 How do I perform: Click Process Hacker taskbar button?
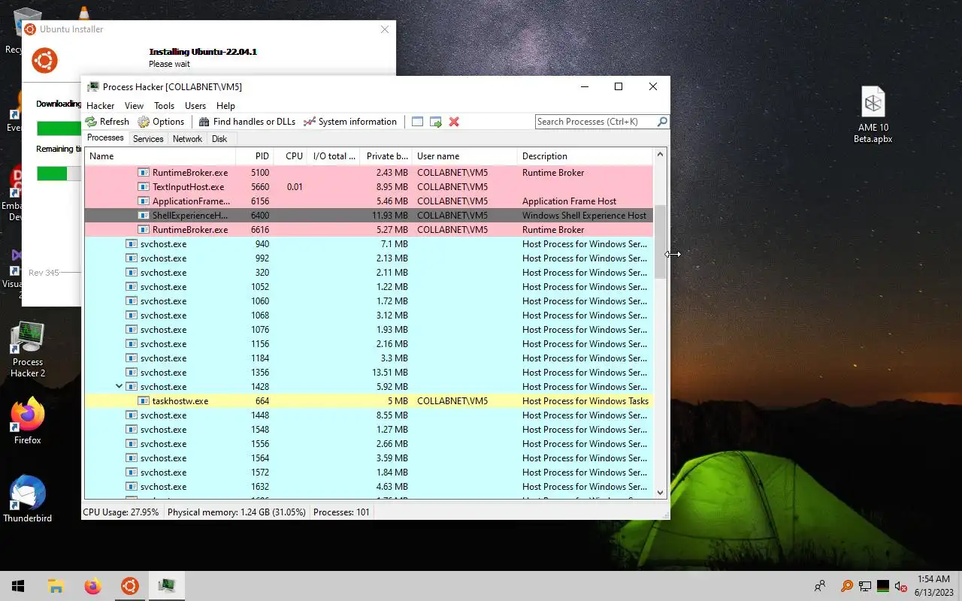point(166,586)
